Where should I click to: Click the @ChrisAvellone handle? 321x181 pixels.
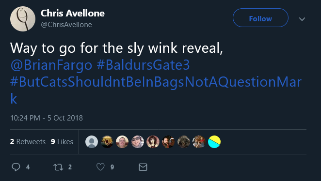pos(66,25)
